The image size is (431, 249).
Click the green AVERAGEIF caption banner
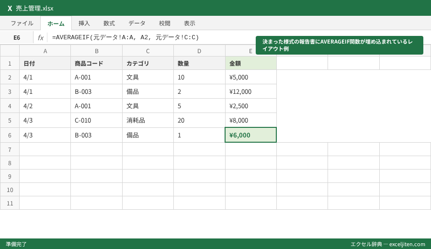(340, 45)
